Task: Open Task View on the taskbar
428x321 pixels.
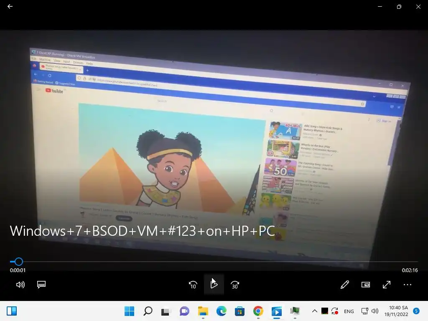Action: pos(166,311)
